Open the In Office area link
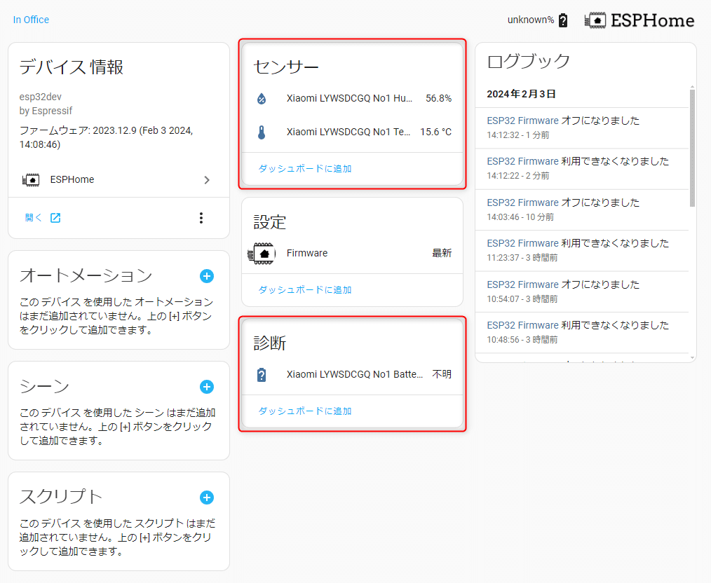Viewport: 711px width, 583px height. coord(31,20)
